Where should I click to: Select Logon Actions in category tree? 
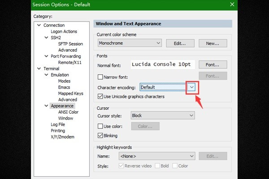point(64,32)
